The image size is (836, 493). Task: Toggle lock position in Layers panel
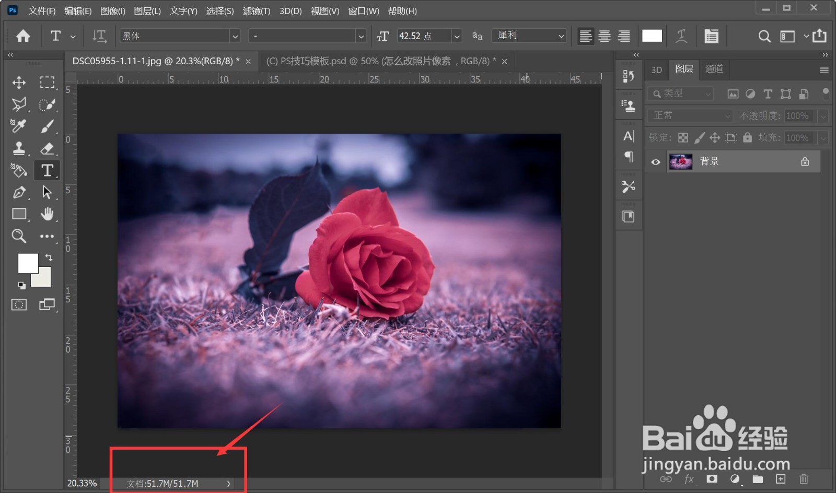[715, 137]
